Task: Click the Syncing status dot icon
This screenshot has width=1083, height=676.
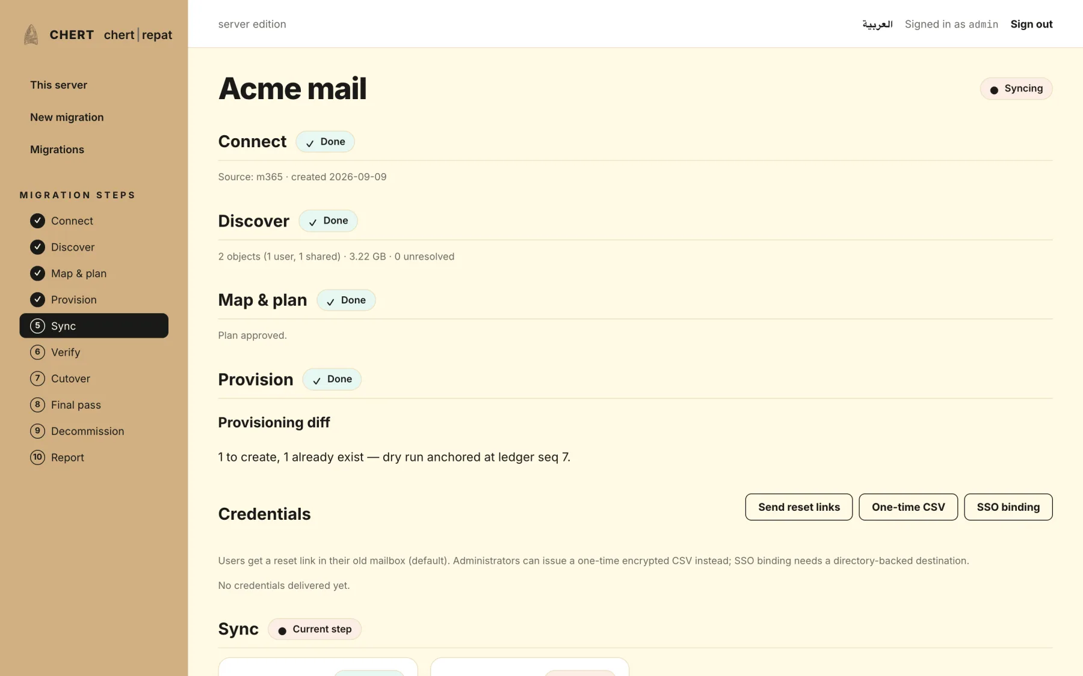Action: click(994, 90)
